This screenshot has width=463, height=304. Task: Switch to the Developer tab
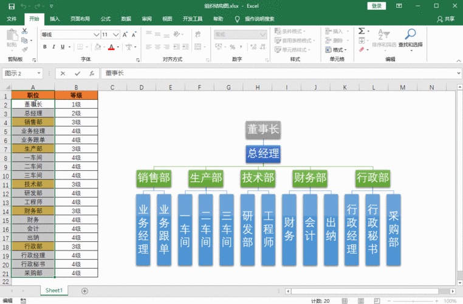[193, 19]
